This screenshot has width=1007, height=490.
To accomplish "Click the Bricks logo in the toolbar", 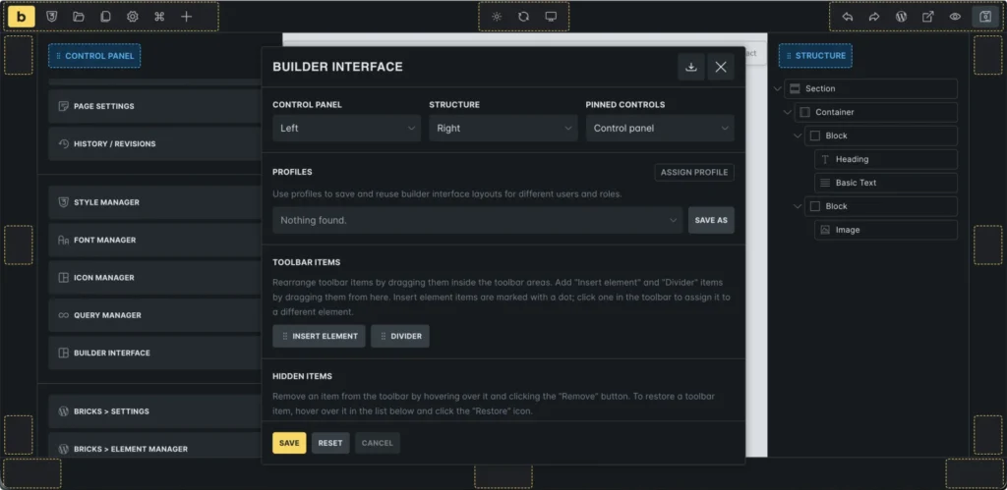I will coord(22,17).
